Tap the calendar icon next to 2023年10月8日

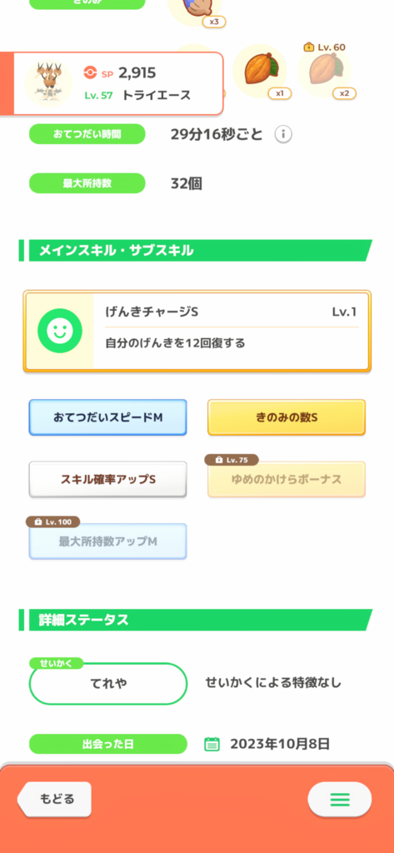click(x=212, y=744)
